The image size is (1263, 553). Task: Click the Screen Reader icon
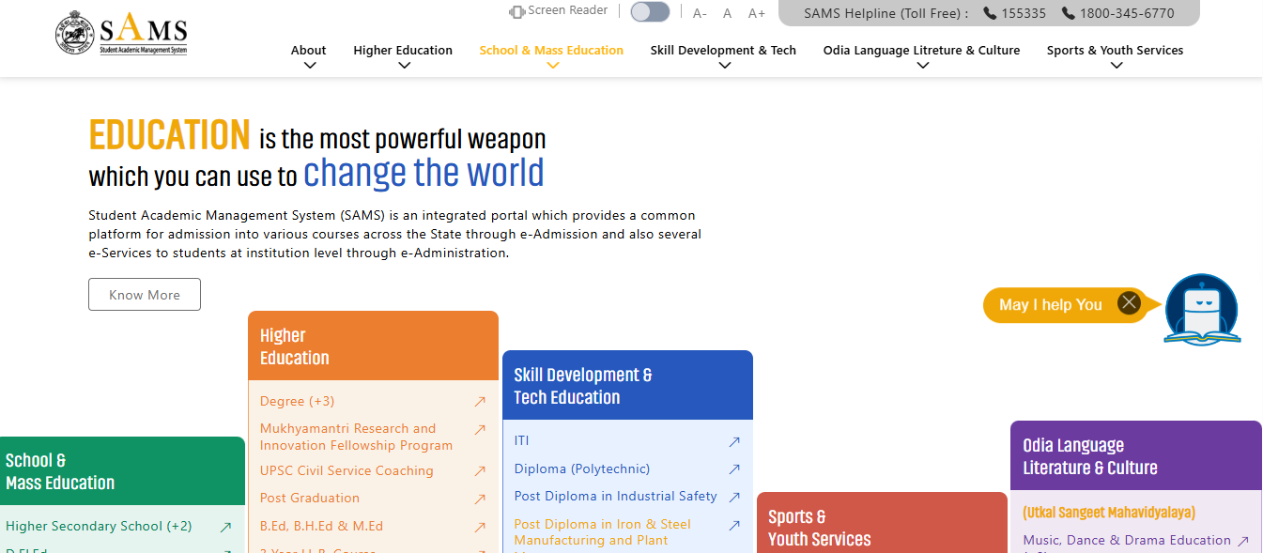516,11
